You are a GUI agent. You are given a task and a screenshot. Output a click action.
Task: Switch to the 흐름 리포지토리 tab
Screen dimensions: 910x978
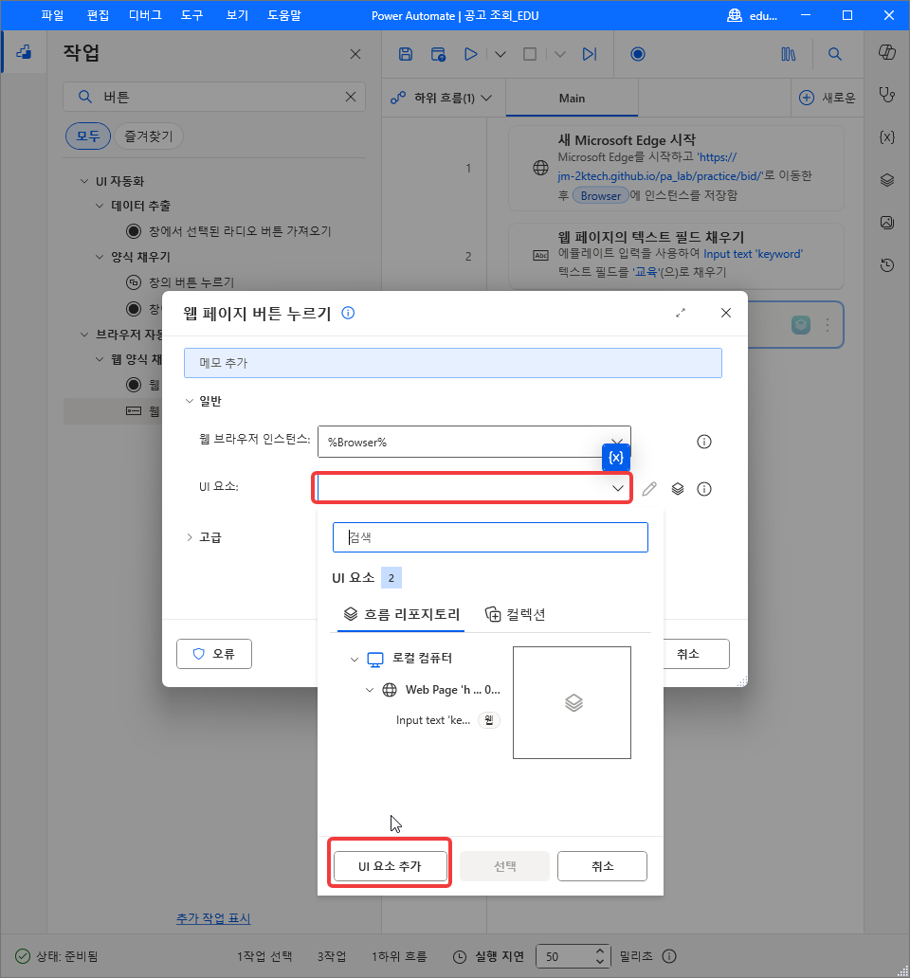(402, 614)
